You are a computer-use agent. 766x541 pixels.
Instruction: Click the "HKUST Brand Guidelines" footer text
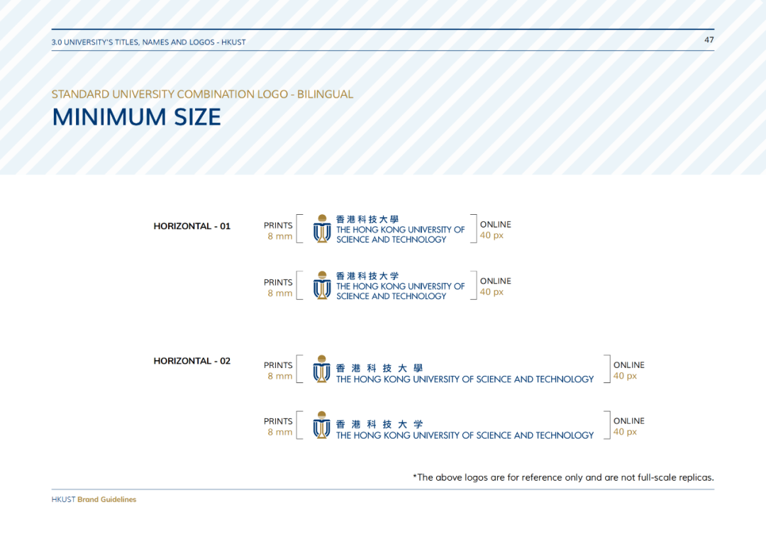click(94, 499)
